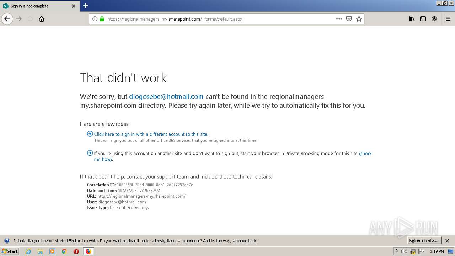Click arrow icon beside Private Browsing tip
The image size is (455, 256).
90,153
